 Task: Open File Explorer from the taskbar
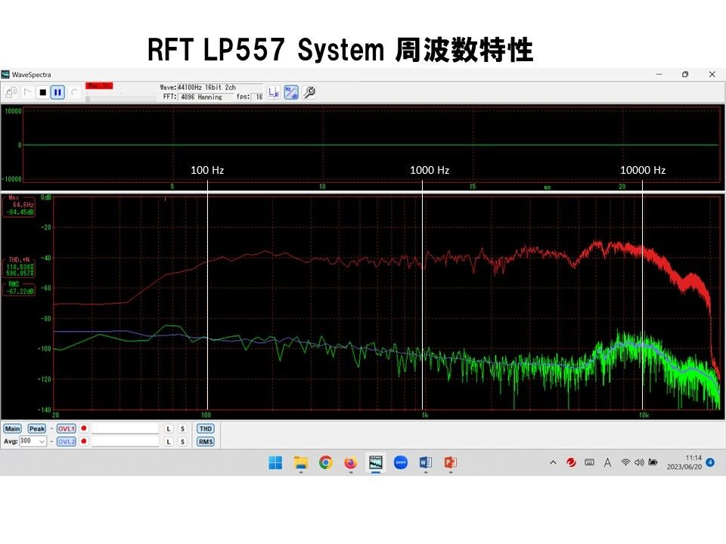pos(301,462)
